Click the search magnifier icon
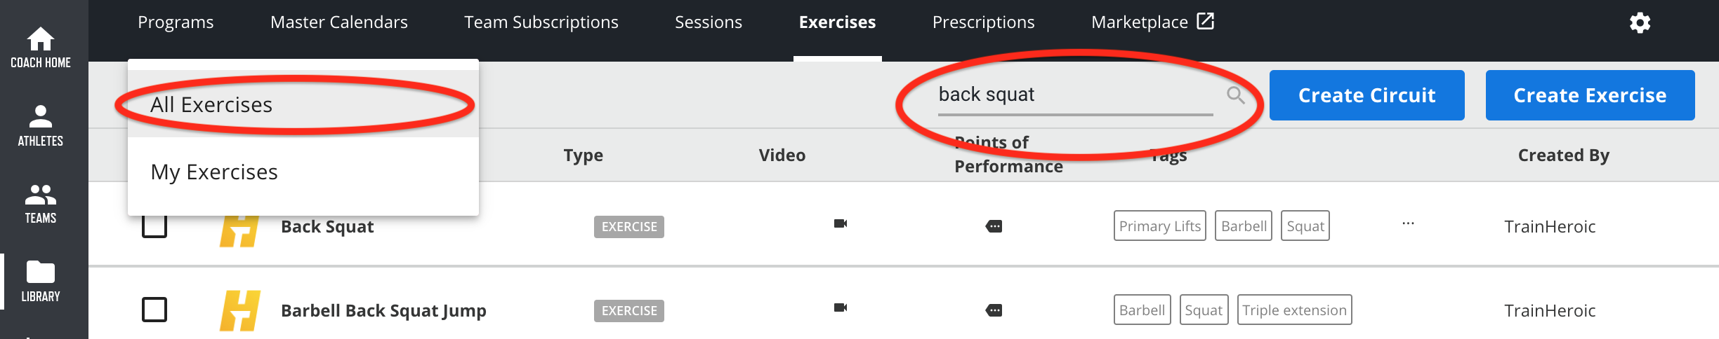 (1236, 95)
